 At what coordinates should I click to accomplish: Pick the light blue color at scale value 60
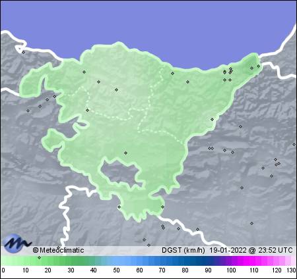pos(139,261)
